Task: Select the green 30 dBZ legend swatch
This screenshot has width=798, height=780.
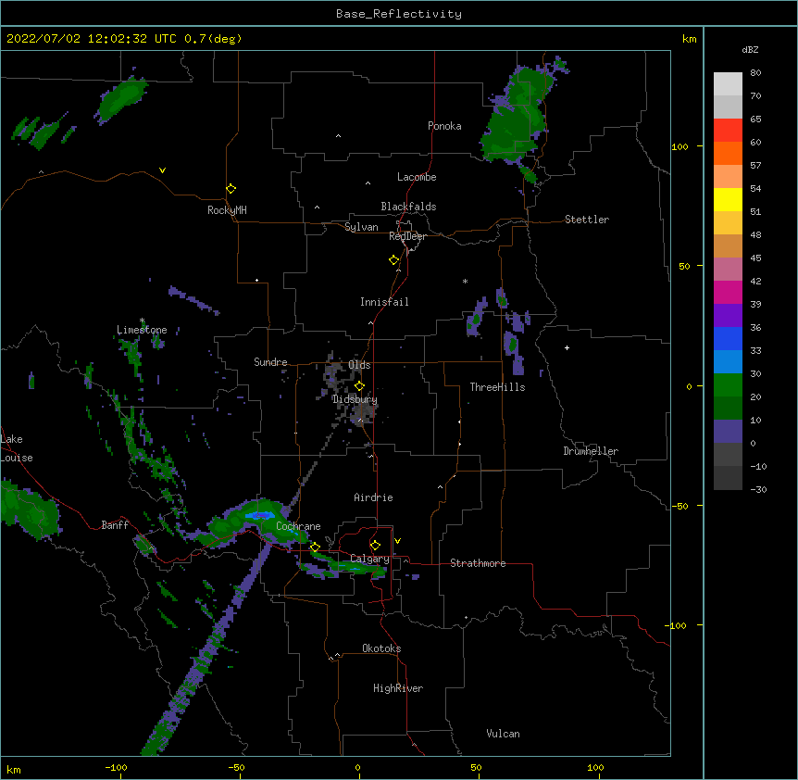Action: point(728,384)
